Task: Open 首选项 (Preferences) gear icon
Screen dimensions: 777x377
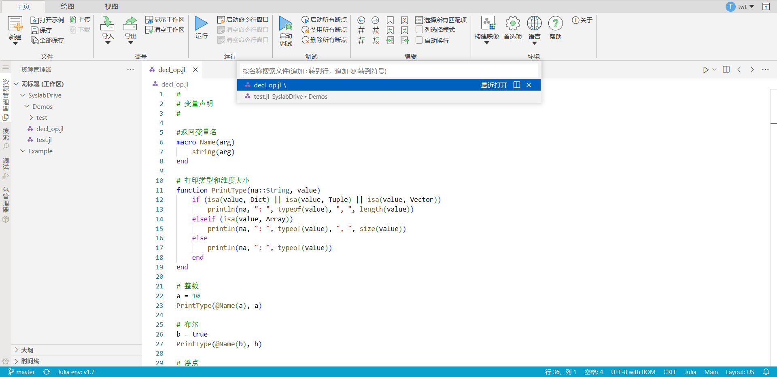Action: point(513,23)
